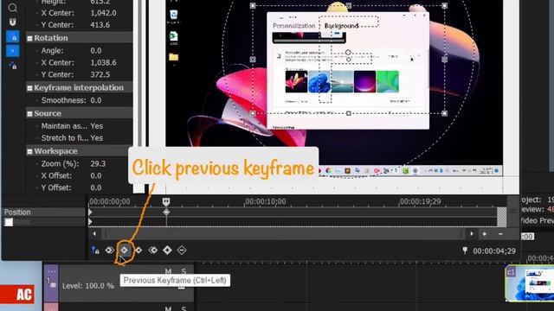Zoom in keyframe timeline with plus button
Screen dimensions: 554x311
click(485, 234)
